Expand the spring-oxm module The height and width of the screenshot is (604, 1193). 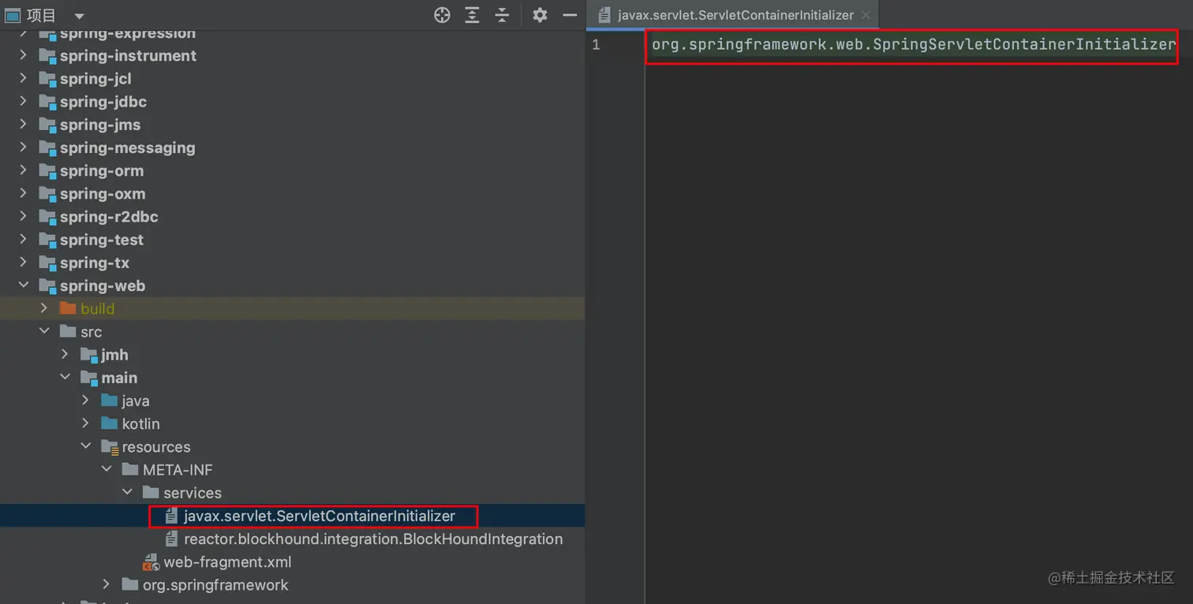point(23,193)
